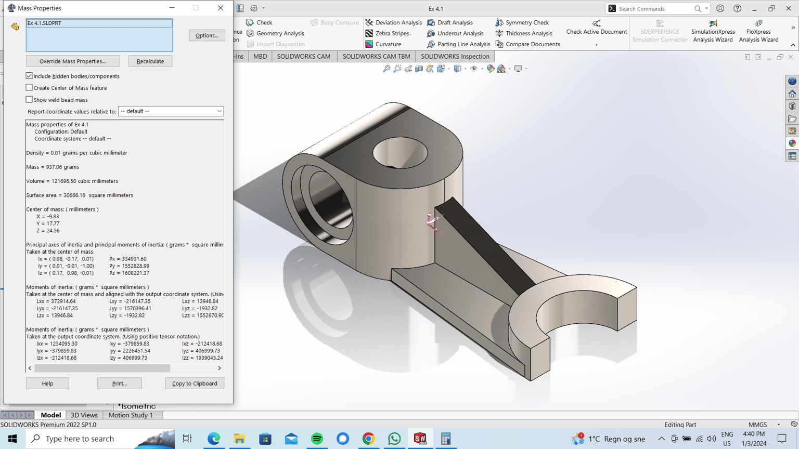This screenshot has height=449, width=799.
Task: Open Parting Line Analysis
Action: point(458,44)
